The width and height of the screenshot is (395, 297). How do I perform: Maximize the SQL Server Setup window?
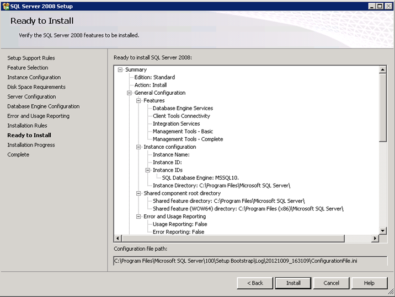380,6
